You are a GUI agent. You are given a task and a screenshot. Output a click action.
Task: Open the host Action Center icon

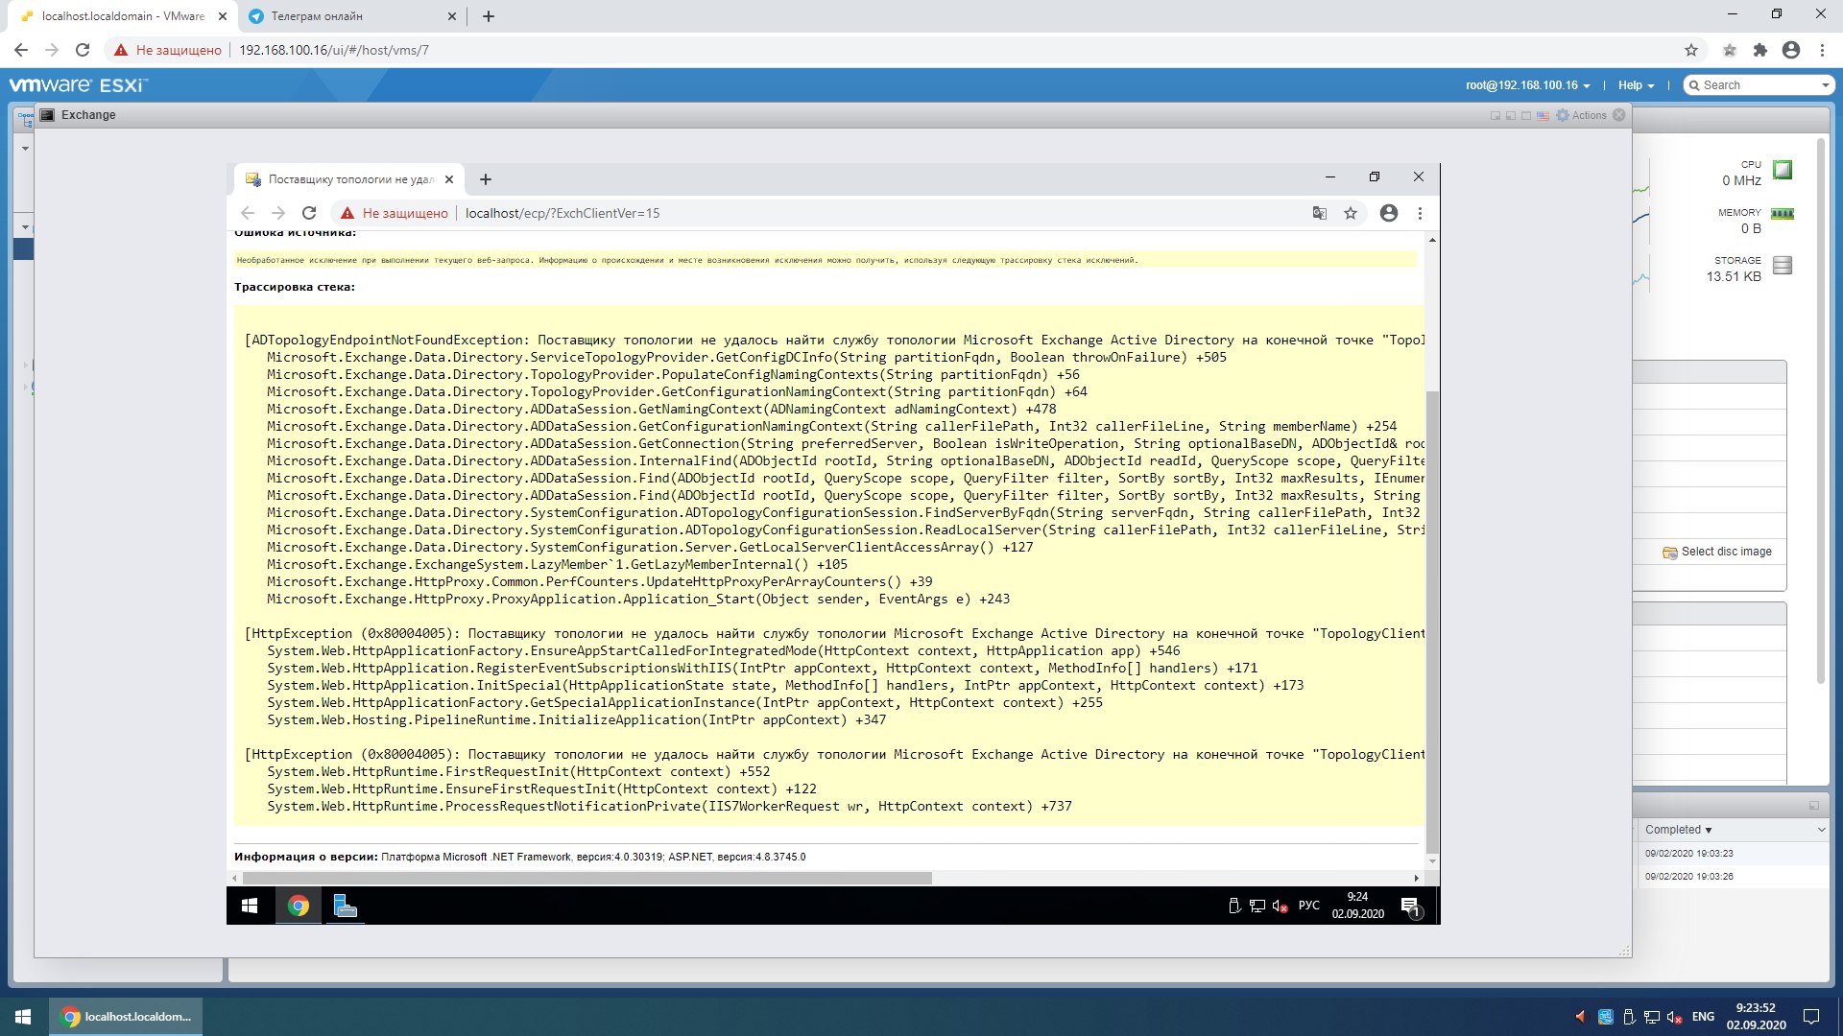1811,1017
